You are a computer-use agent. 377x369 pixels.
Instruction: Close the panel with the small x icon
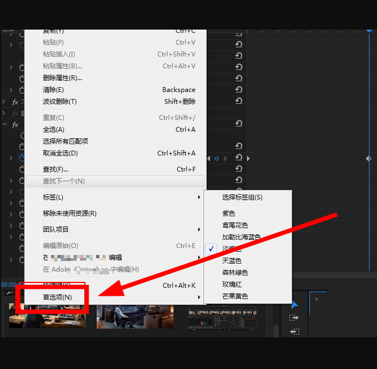click(317, 300)
